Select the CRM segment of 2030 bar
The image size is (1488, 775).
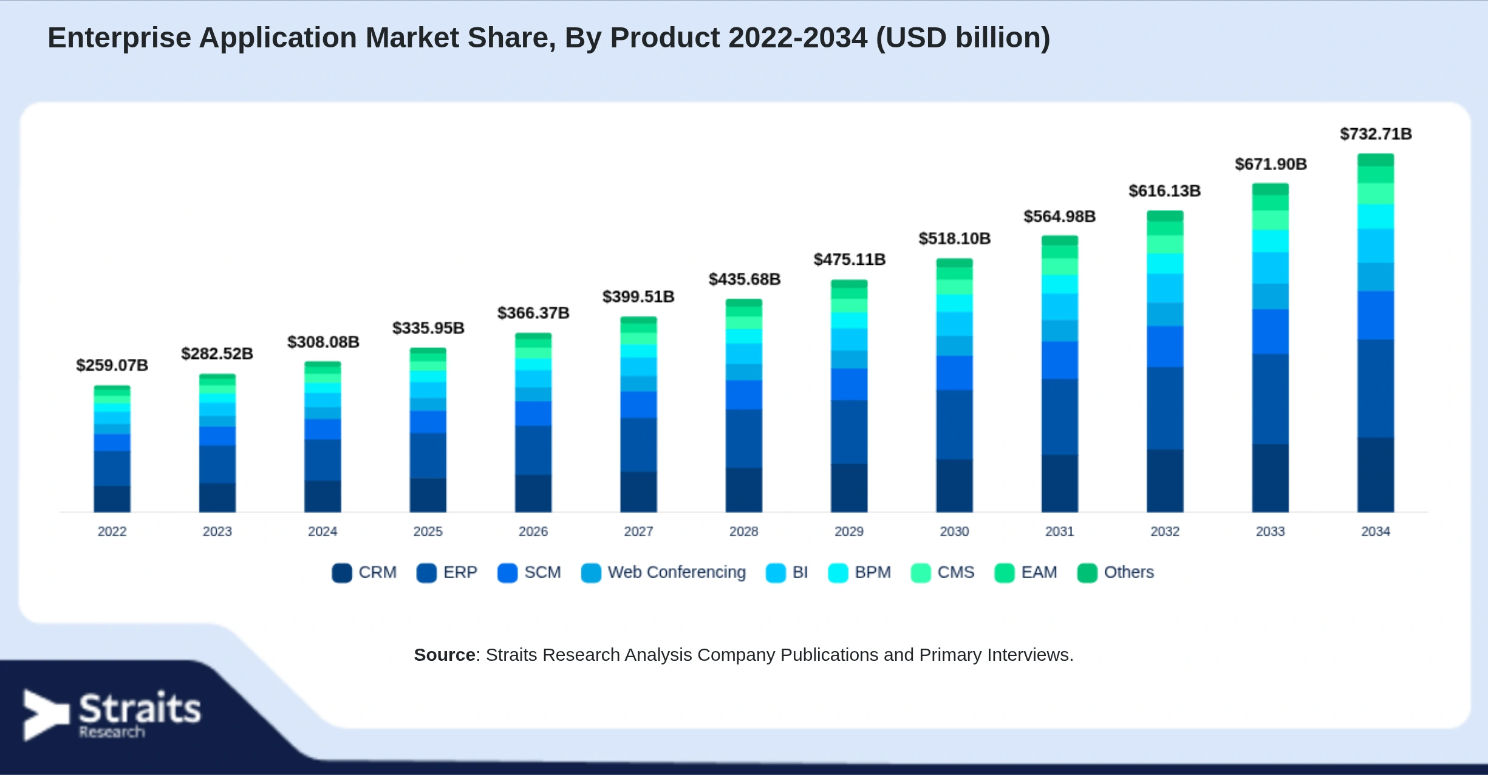coord(954,486)
